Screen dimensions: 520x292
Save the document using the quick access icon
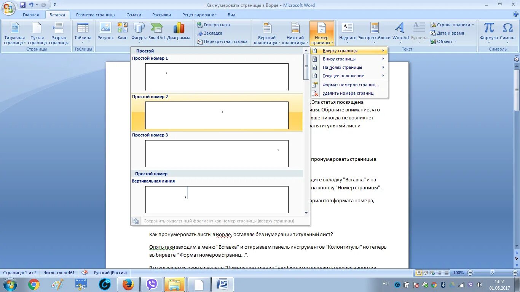click(23, 5)
